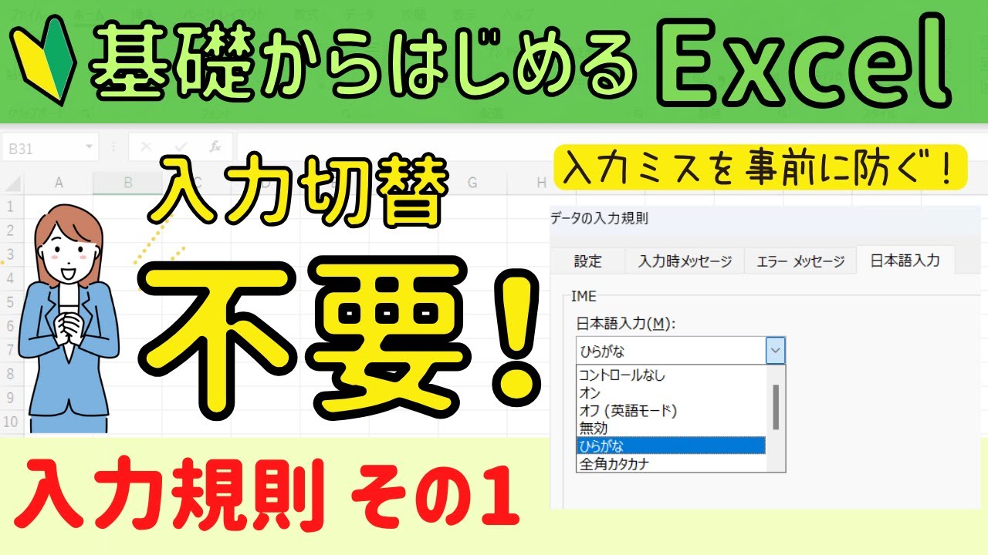Switch to the エラー メッセージ tab
988x555 pixels.
point(800,261)
